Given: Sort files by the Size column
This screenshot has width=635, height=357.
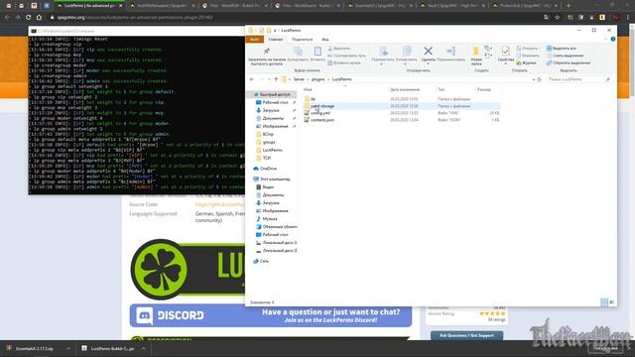Looking at the screenshot, I should (x=484, y=89).
